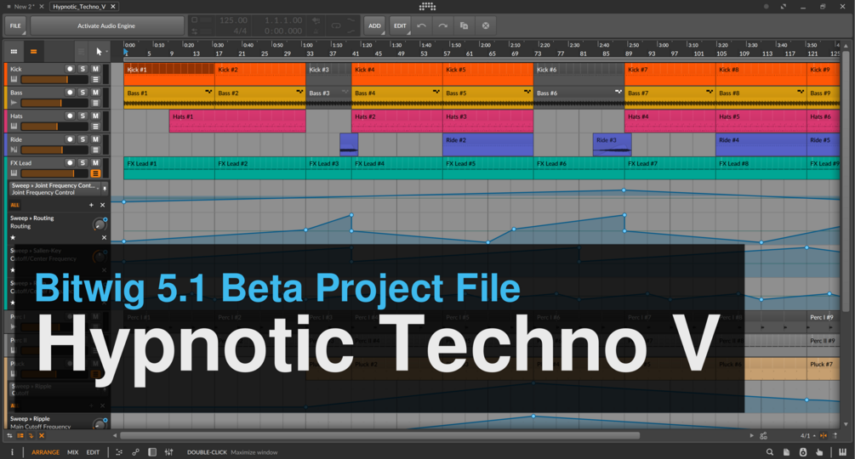This screenshot has width=855, height=459.
Task: Pin the Joint Frequency Control automation lane
Action: coord(105,189)
